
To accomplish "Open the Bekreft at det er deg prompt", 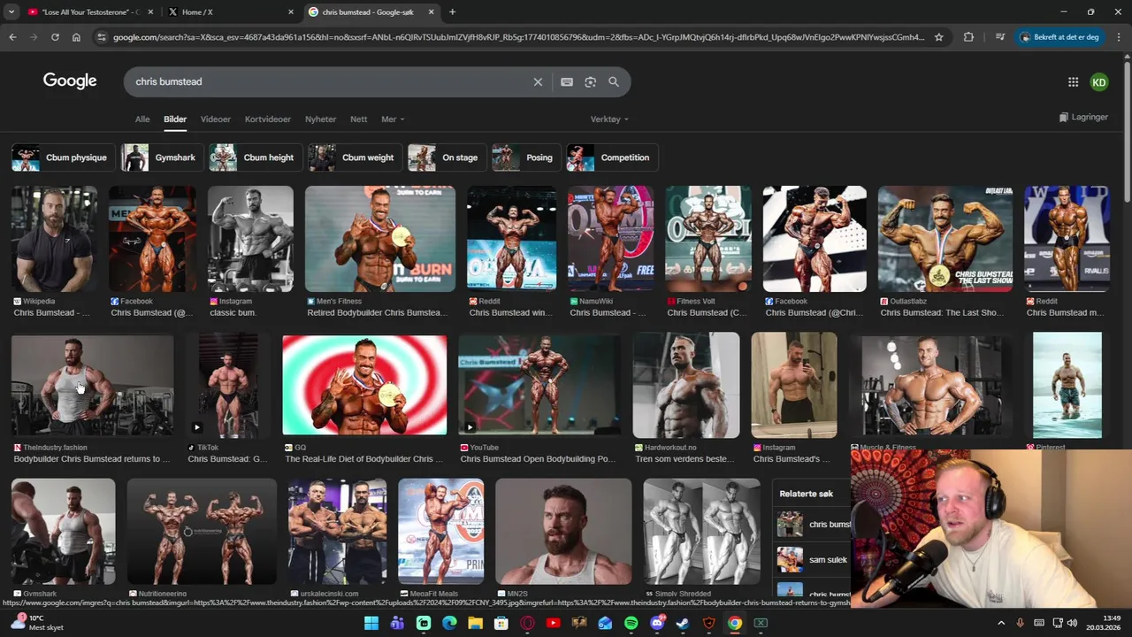I will [x=1059, y=37].
